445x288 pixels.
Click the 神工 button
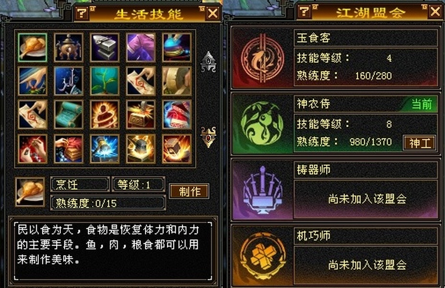(x=420, y=143)
